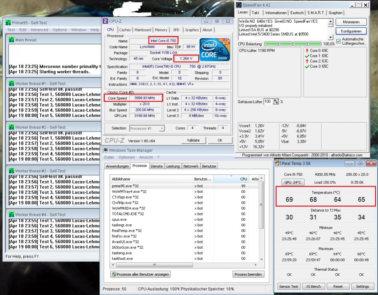This screenshot has height=295, width=378.
Task: Open the About tab in CPU-Z
Action: 207,30
